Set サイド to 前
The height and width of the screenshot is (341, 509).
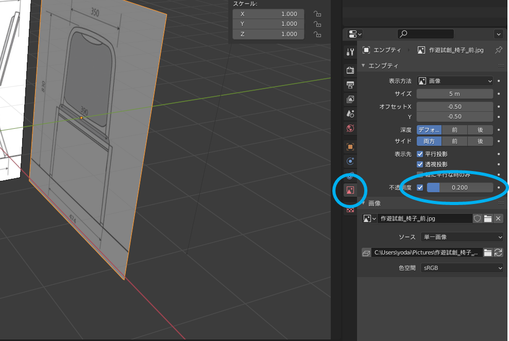454,141
